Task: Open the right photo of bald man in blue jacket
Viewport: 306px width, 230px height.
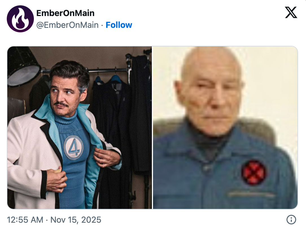Action: pyautogui.click(x=225, y=128)
